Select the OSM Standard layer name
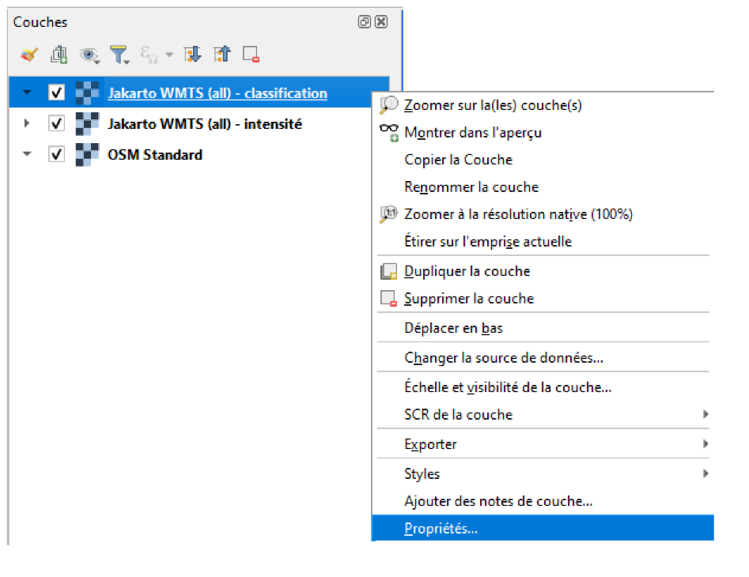The height and width of the screenshot is (577, 749). [155, 155]
